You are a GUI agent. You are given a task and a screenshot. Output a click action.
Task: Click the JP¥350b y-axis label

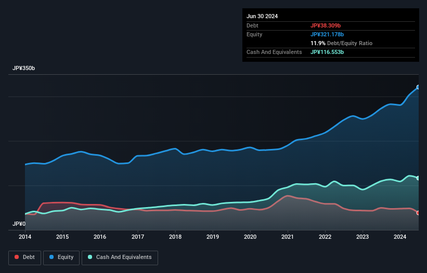(x=23, y=69)
